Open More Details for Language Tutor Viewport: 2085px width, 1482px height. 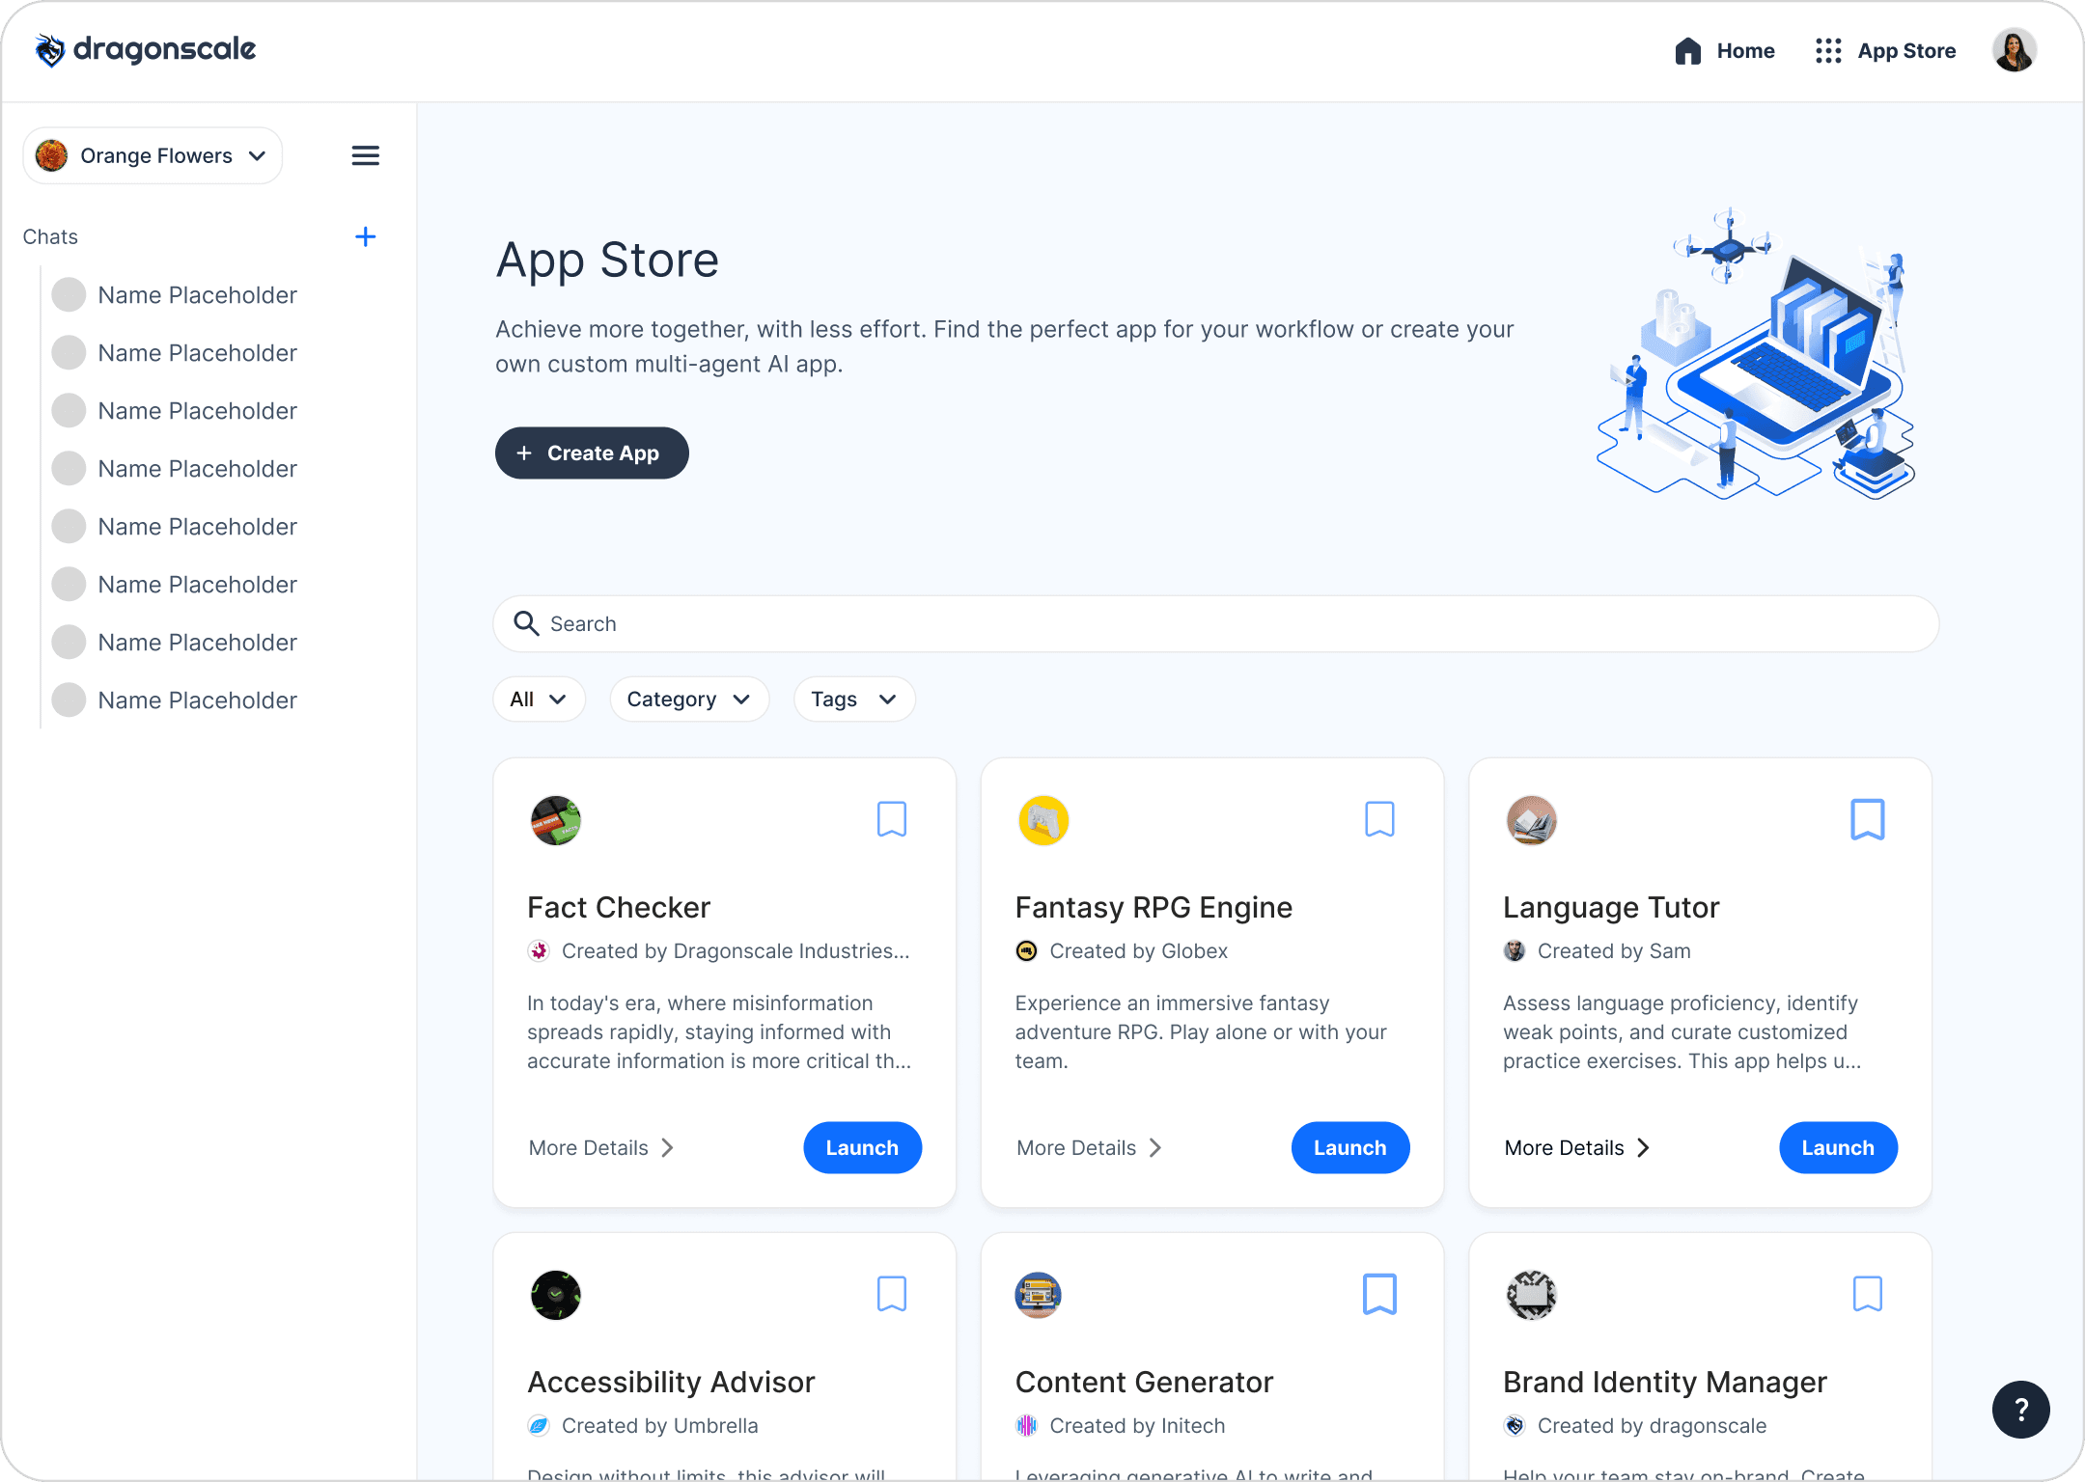1577,1147
